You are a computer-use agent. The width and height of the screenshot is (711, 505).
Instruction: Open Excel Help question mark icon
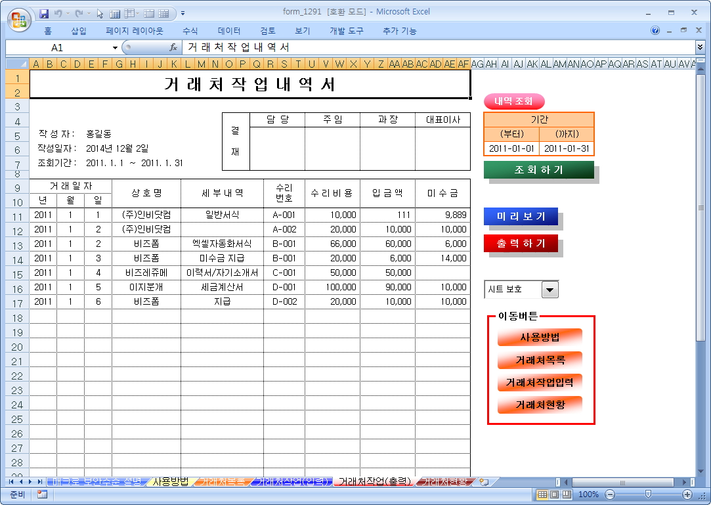(655, 31)
